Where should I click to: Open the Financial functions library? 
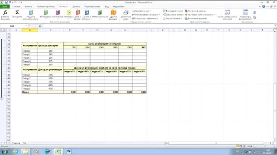tap(45, 15)
